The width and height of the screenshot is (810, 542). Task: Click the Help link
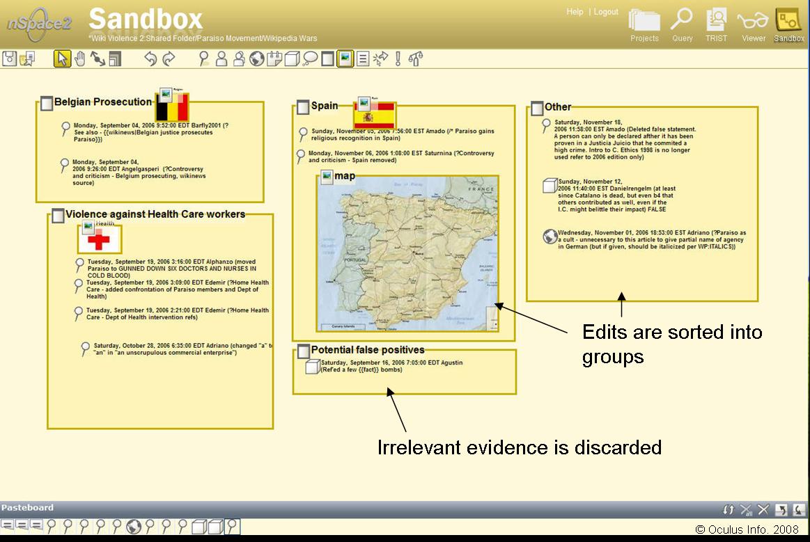click(x=575, y=11)
